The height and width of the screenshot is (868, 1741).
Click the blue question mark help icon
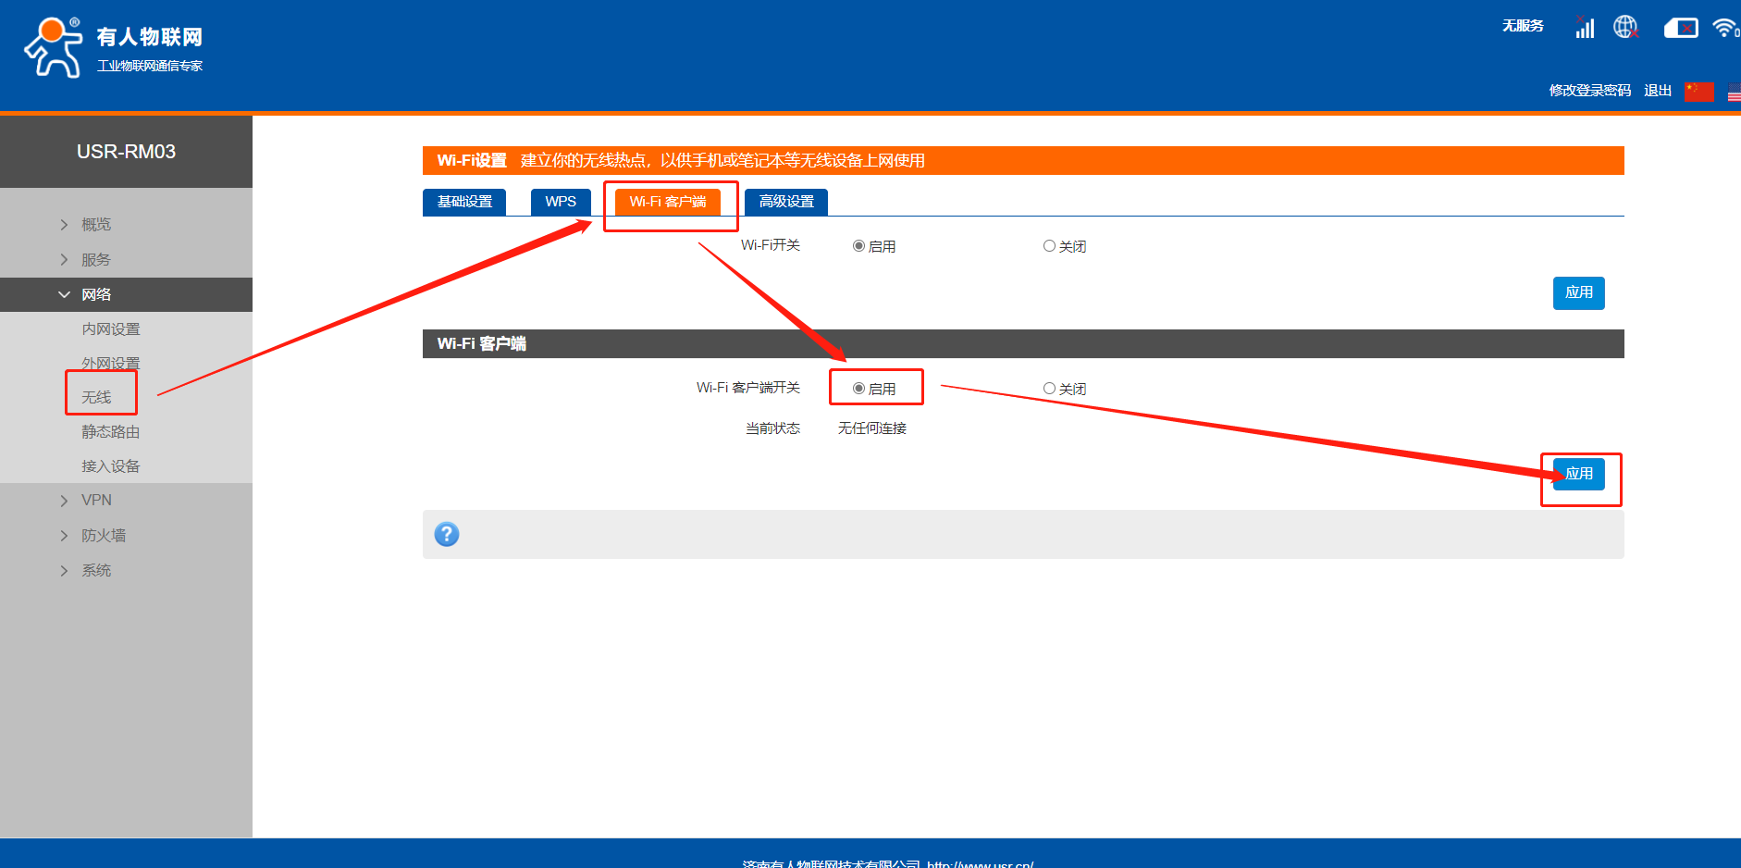coord(447,534)
